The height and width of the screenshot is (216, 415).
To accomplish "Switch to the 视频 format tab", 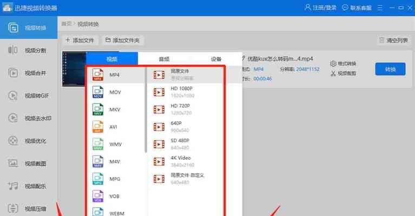I will point(112,59).
